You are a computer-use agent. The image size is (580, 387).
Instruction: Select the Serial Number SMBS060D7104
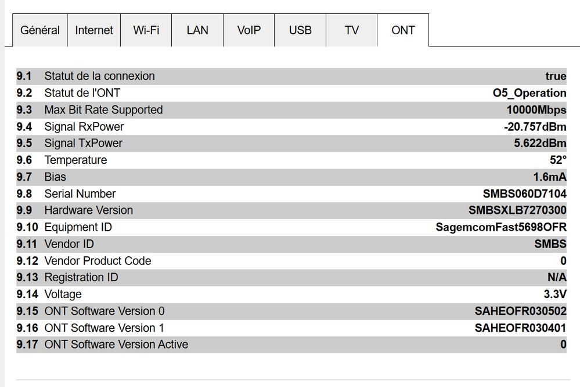coord(524,193)
